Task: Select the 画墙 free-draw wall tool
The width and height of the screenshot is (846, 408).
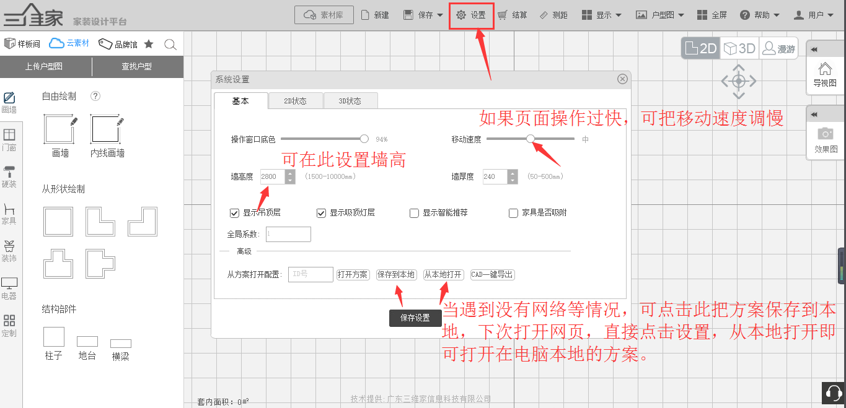Action: click(x=59, y=130)
